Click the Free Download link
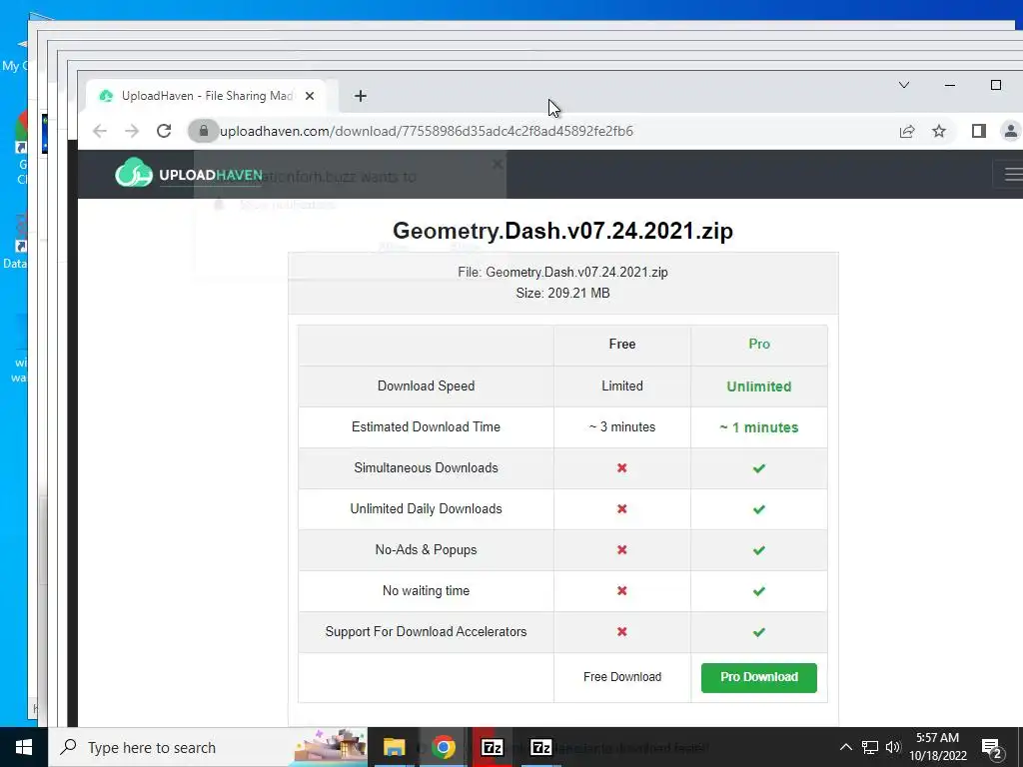This screenshot has height=767, width=1023. [621, 677]
